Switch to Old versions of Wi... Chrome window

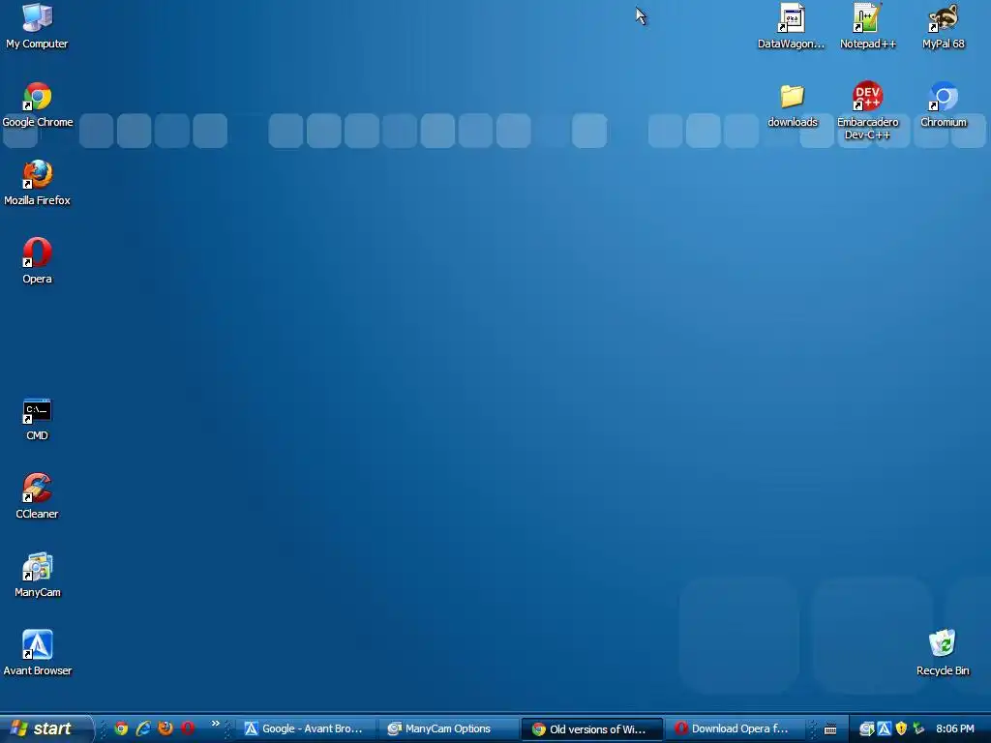point(593,728)
